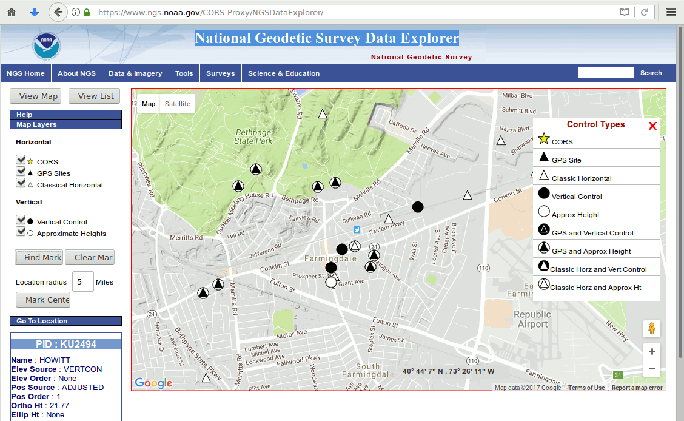The image size is (684, 421).
Task: Open the browser hamburger menu
Action: pos(671,12)
